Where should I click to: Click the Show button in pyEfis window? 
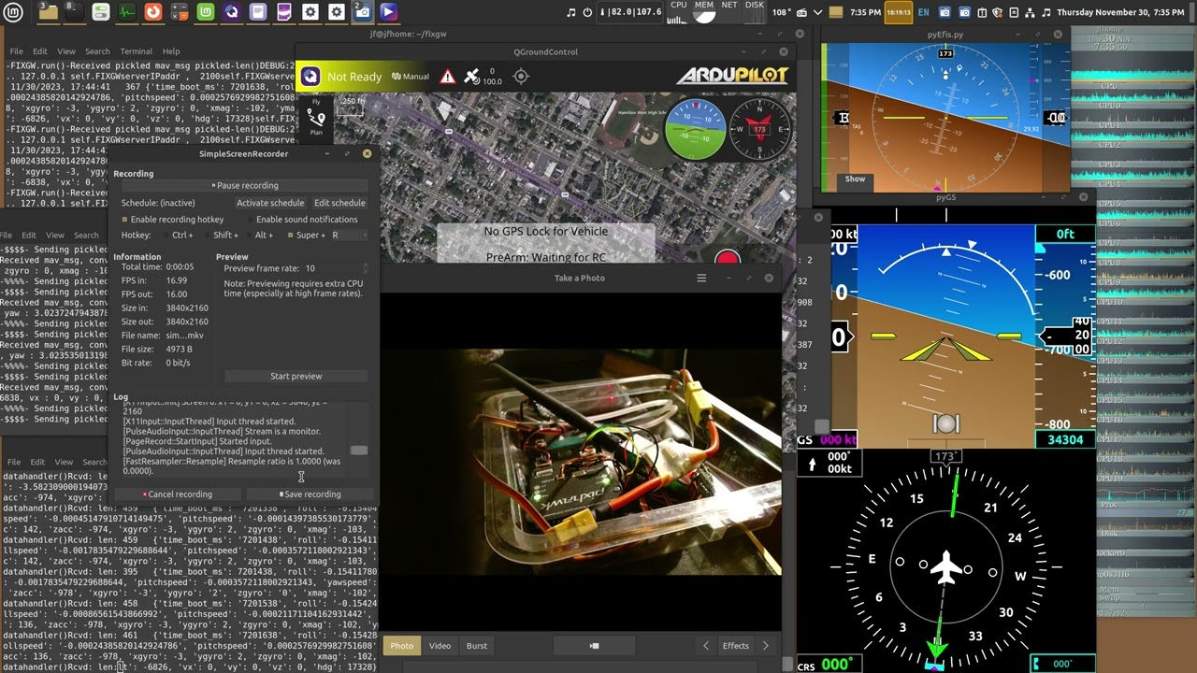coord(856,179)
